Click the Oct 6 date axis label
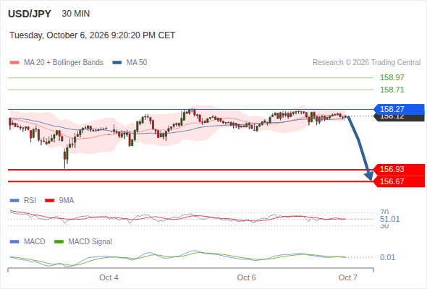Screen dimensions: 427x289 point(247,277)
